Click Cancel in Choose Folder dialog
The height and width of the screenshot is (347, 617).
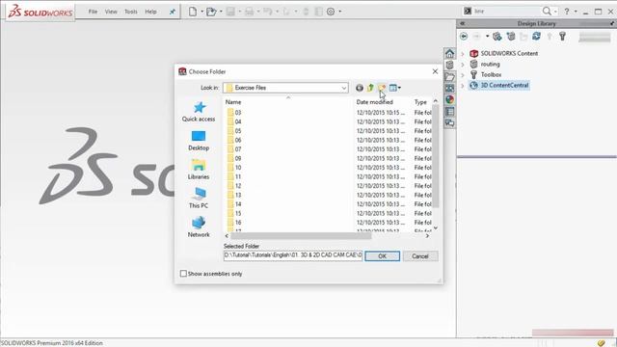point(420,256)
